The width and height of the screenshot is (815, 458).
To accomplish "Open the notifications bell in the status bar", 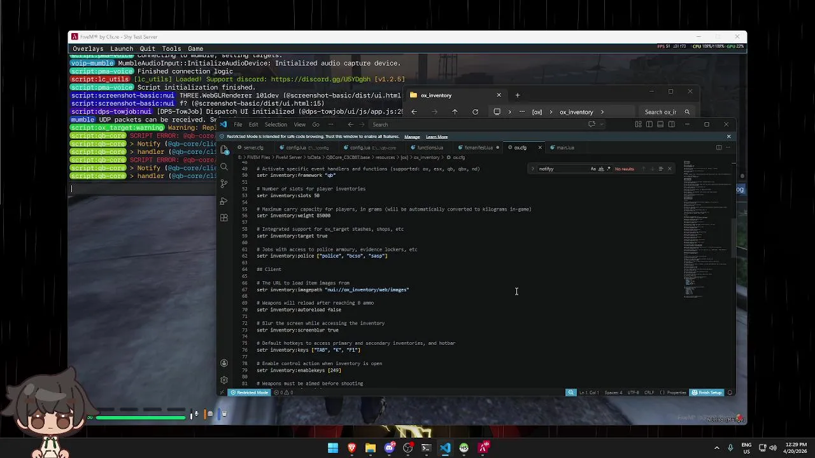I will tap(730, 392).
